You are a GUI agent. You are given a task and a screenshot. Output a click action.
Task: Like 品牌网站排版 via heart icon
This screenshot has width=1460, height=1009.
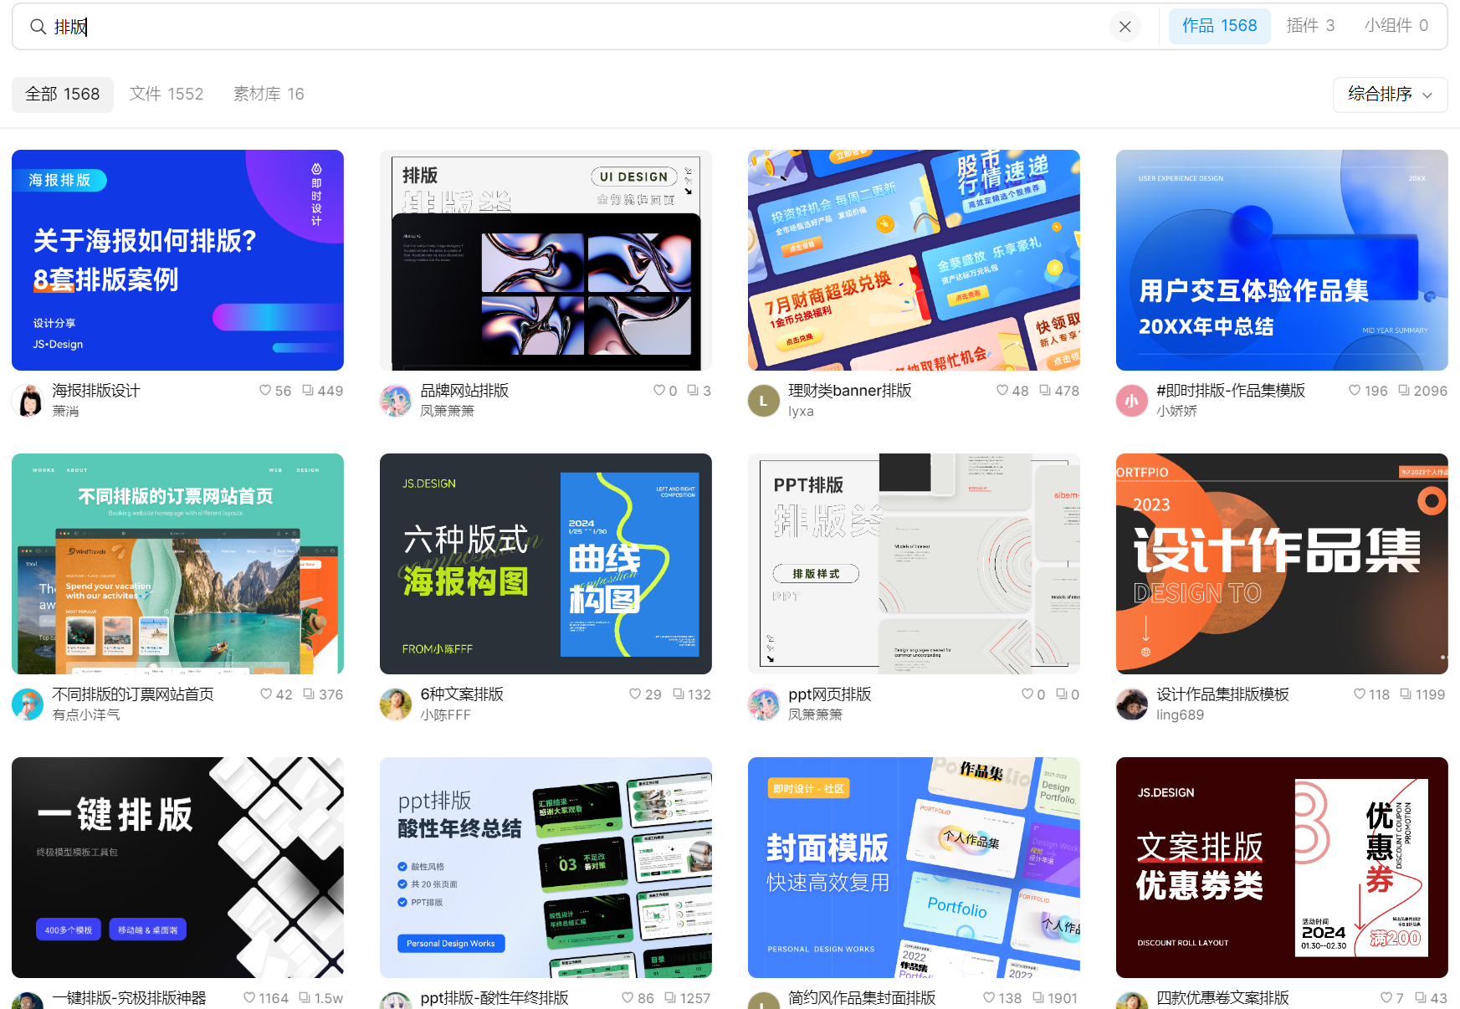point(659,391)
